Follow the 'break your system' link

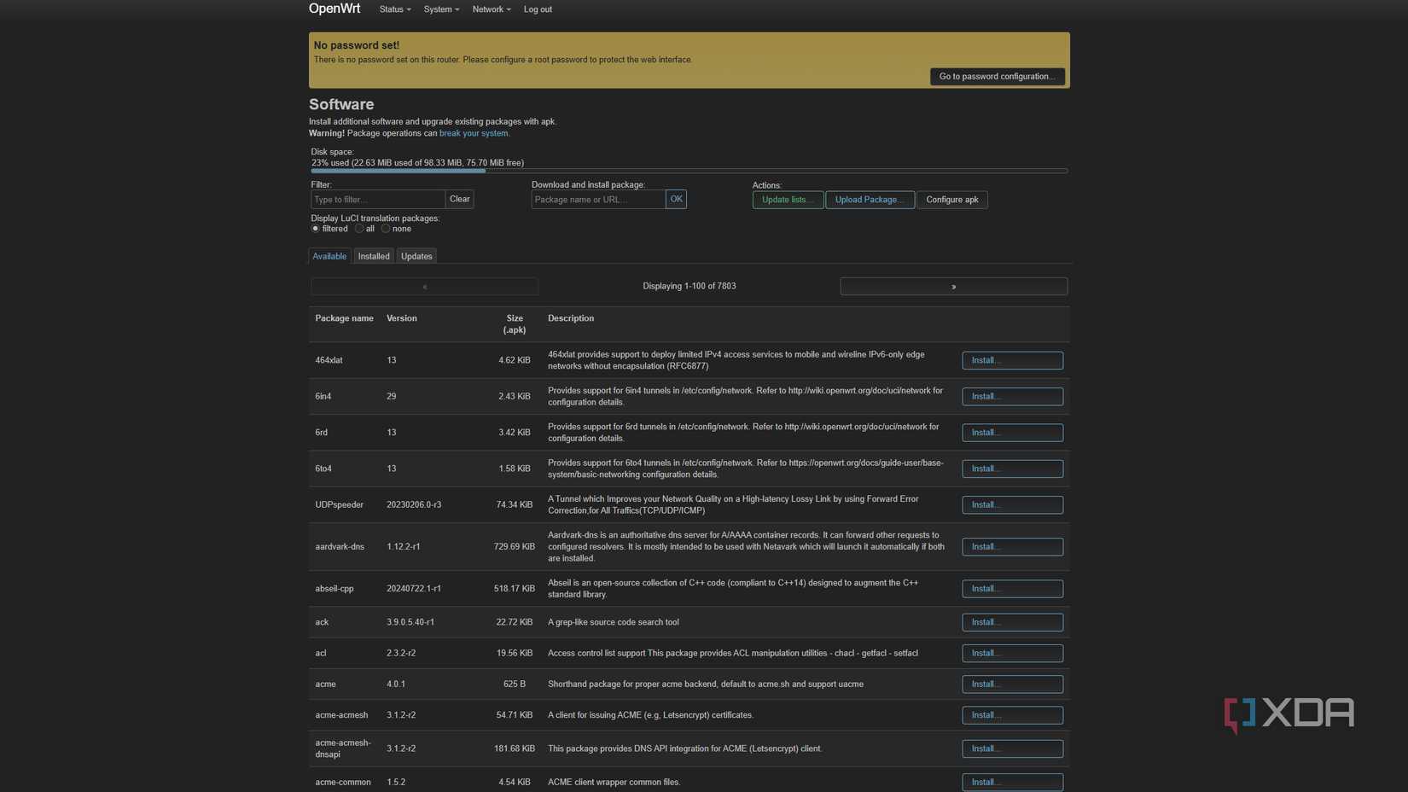tap(474, 133)
